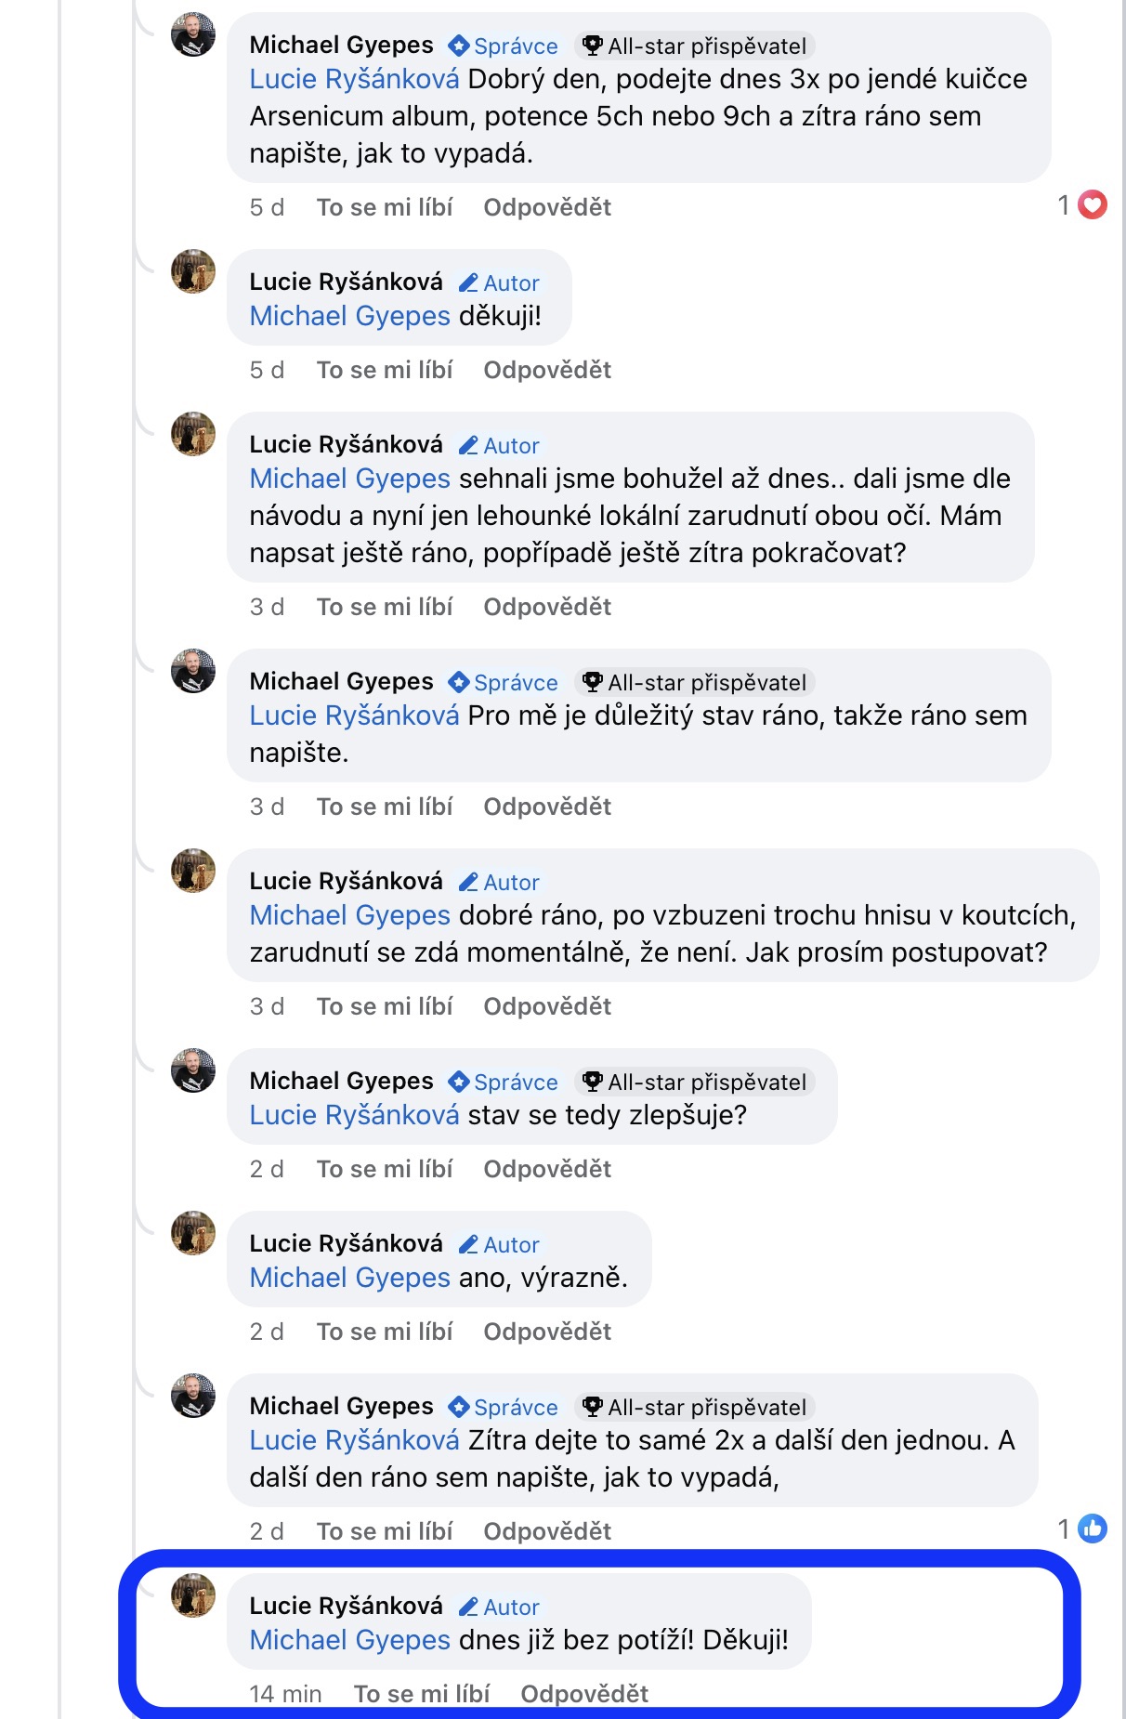This screenshot has width=1126, height=1719.
Task: Like the Arsenicum album comment
Action: tap(384, 207)
